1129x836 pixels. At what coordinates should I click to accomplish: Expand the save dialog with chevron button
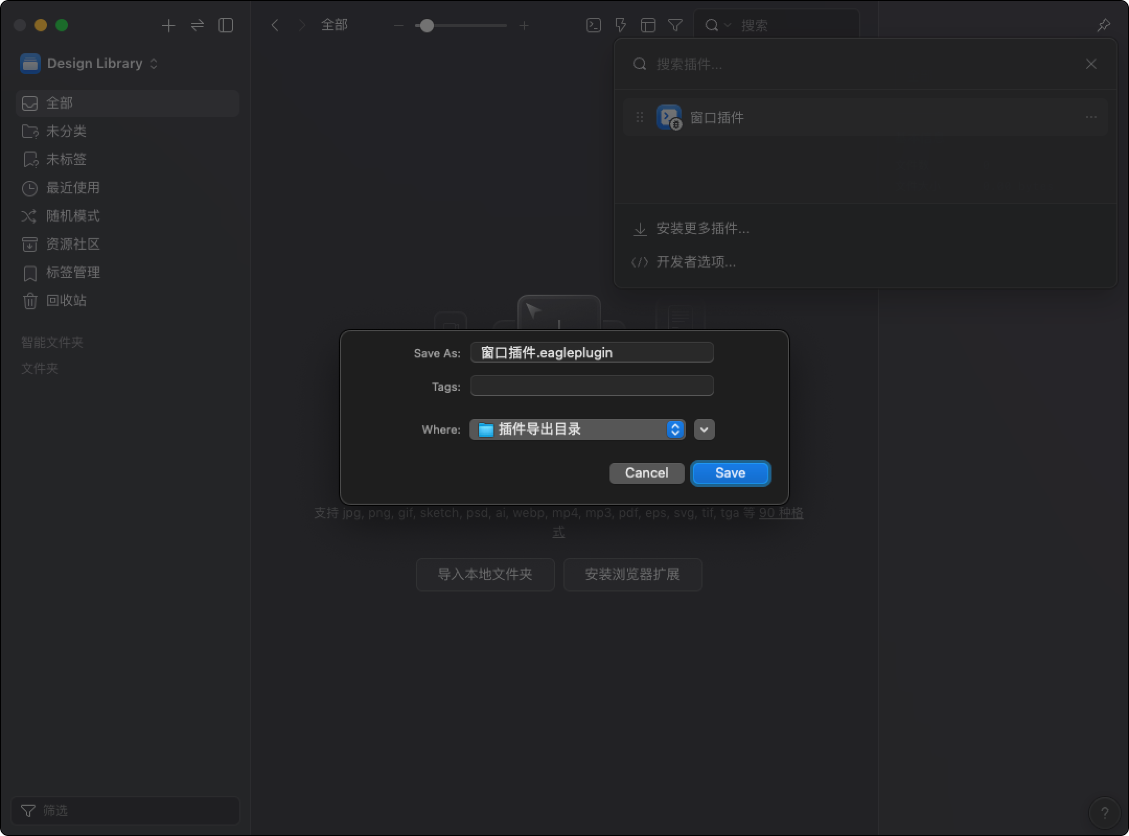tap(704, 429)
